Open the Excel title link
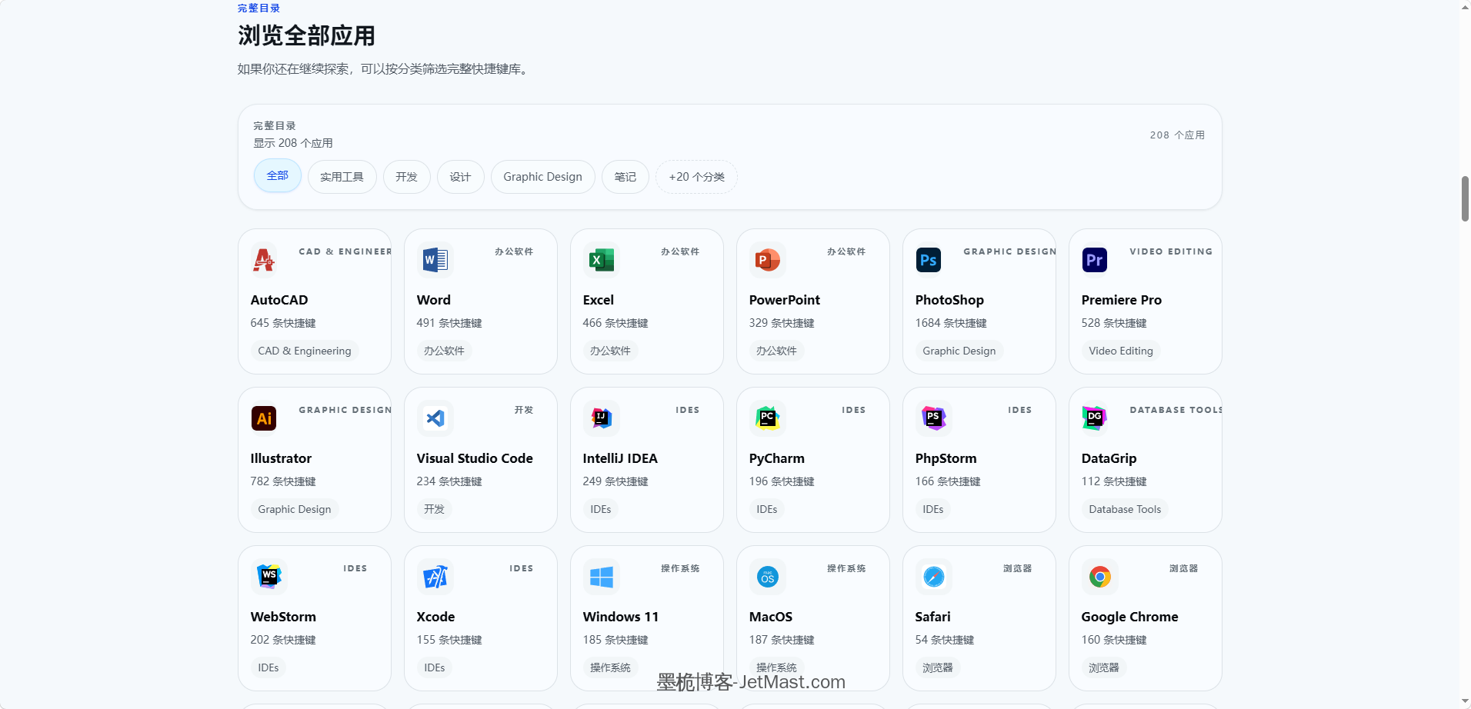Viewport: 1471px width, 709px height. click(x=599, y=300)
